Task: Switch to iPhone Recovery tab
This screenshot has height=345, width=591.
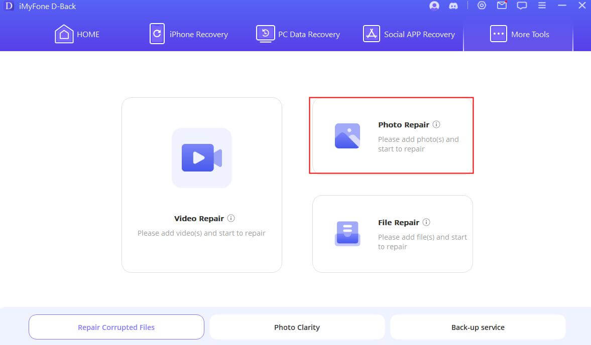Action: click(188, 34)
